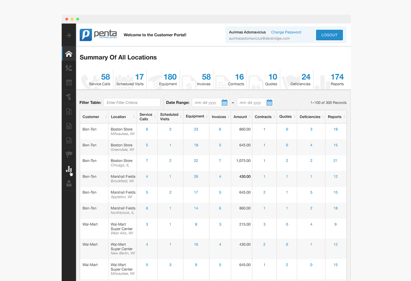Click the Scheduled Visits calendar icon in sidebar
This screenshot has height=281, width=411.
coord(69,82)
